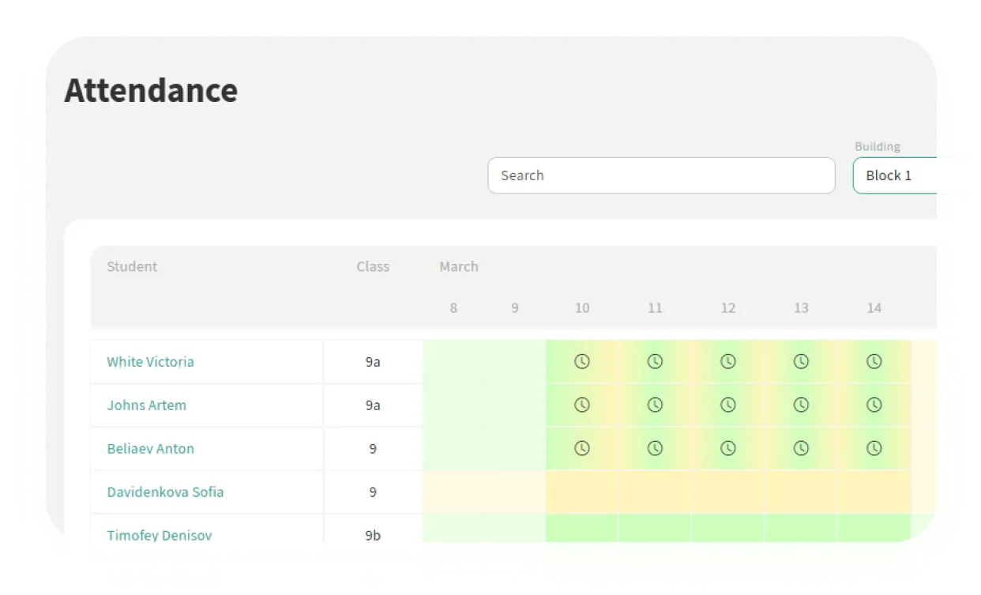The image size is (981, 595).
Task: Click Beliaev Anton's clock icon for March 12
Action: click(727, 448)
